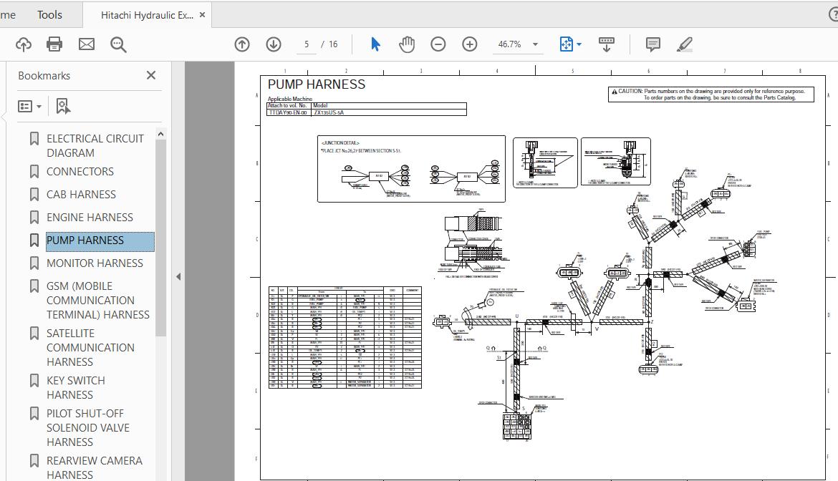Open the 46.7% zoom level dropdown

535,44
